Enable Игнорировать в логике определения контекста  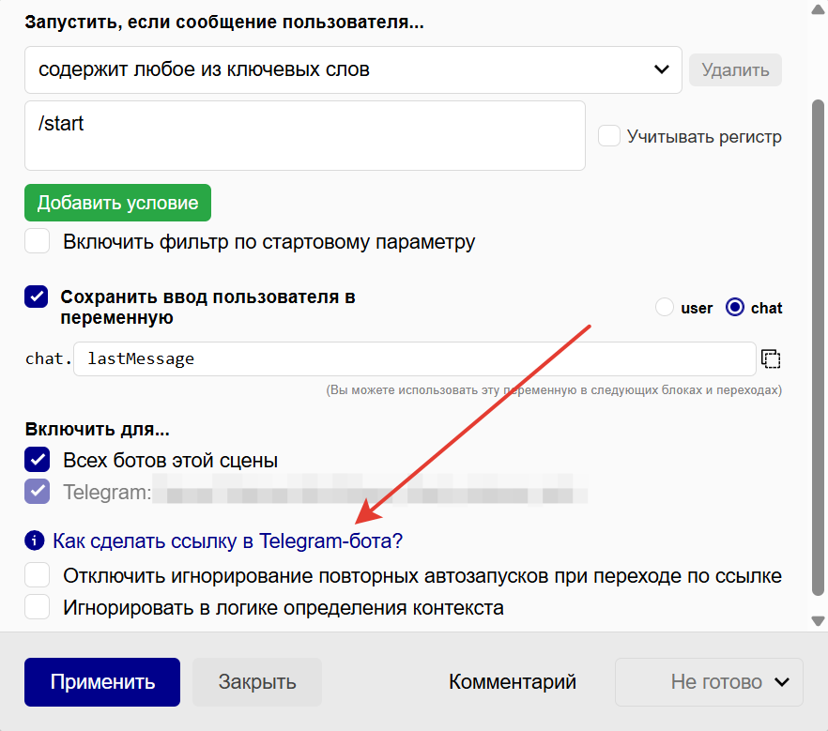point(37,607)
